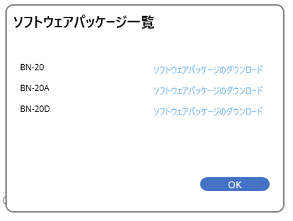Viewport: 293px width, 221px height.
Task: Download the software package for BN-20D
Action: point(208,111)
